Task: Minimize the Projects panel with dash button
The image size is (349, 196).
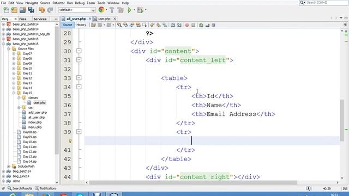Action: (x=56, y=19)
